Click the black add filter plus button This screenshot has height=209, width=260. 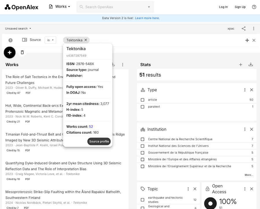(x=10, y=52)
